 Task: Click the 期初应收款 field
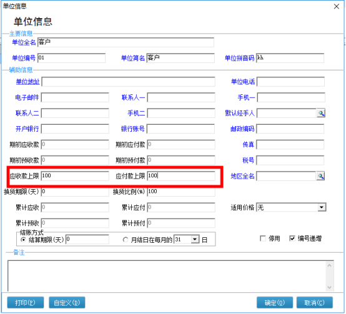click(x=75, y=145)
